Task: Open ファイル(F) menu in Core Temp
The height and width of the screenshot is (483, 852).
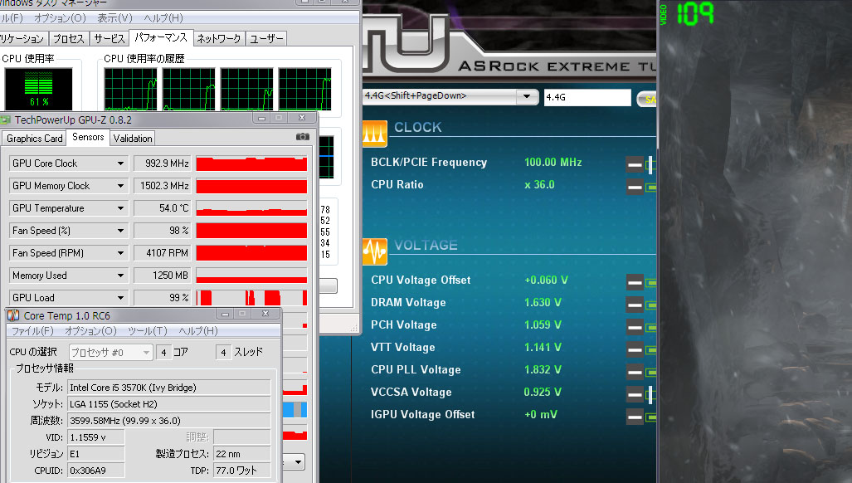Action: (32, 331)
